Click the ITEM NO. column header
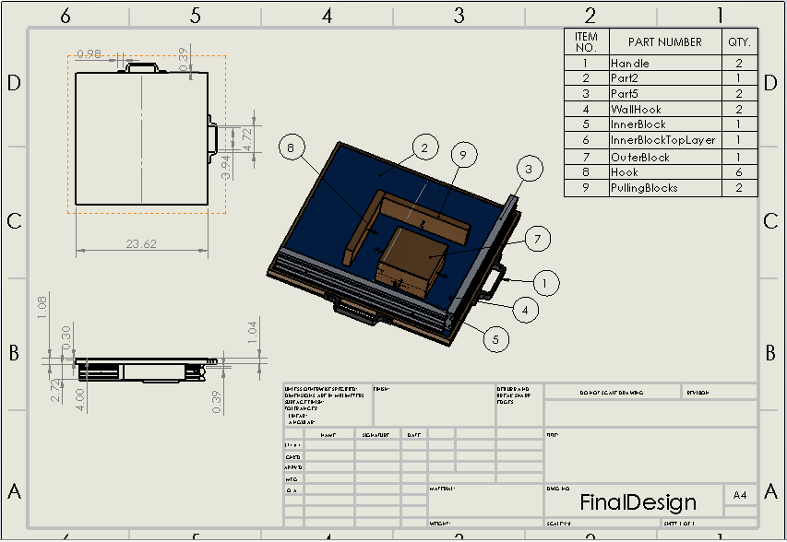 [586, 42]
